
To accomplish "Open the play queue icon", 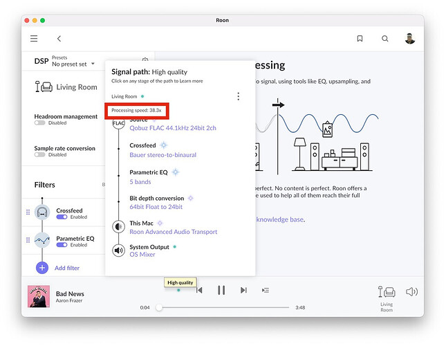I will (266, 290).
